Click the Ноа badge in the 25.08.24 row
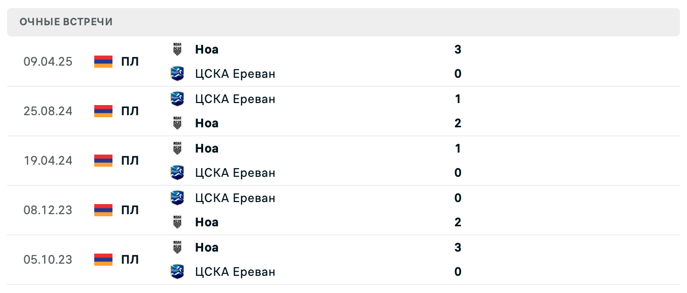Viewport: 687px width, 293px height. pos(177,123)
